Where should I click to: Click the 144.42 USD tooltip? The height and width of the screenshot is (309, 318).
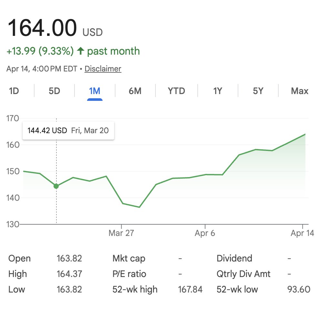(x=68, y=131)
